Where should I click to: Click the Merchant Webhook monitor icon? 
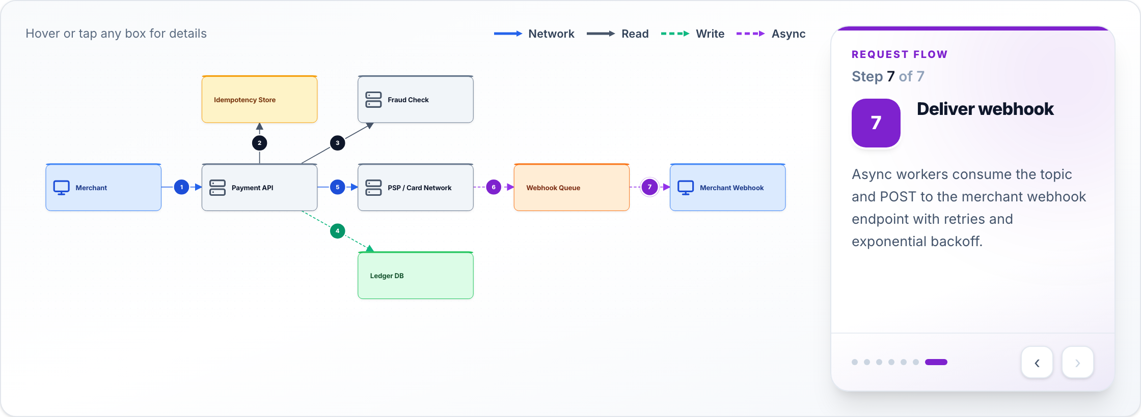point(686,188)
